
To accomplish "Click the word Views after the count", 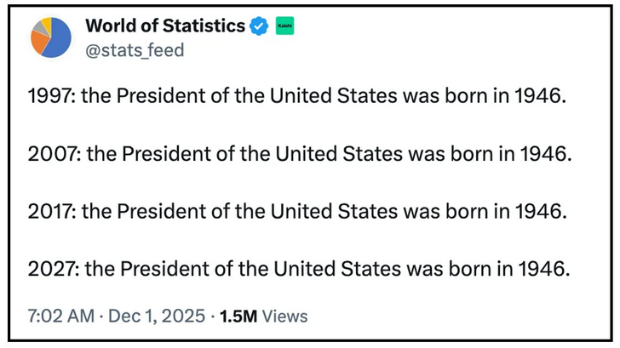I will [x=284, y=317].
